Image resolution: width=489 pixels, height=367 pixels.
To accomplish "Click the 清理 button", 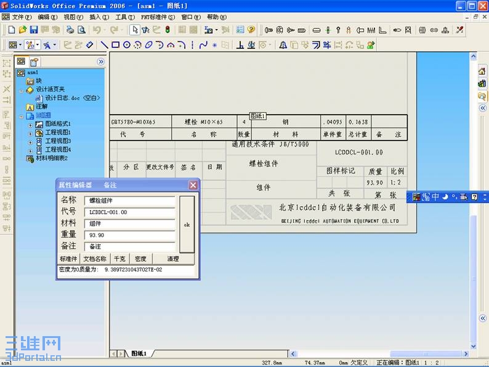I will coord(173,259).
